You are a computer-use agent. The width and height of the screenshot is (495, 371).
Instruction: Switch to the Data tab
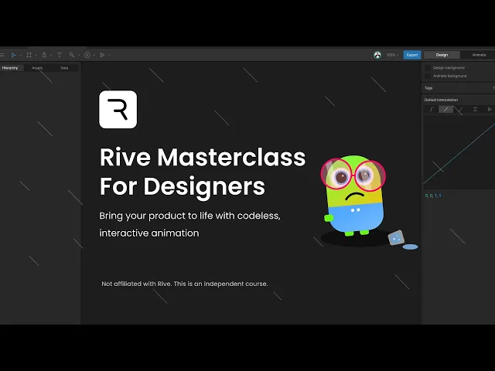(64, 68)
